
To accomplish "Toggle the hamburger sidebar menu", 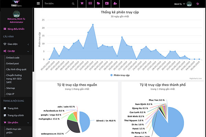I will click(x=38, y=3).
